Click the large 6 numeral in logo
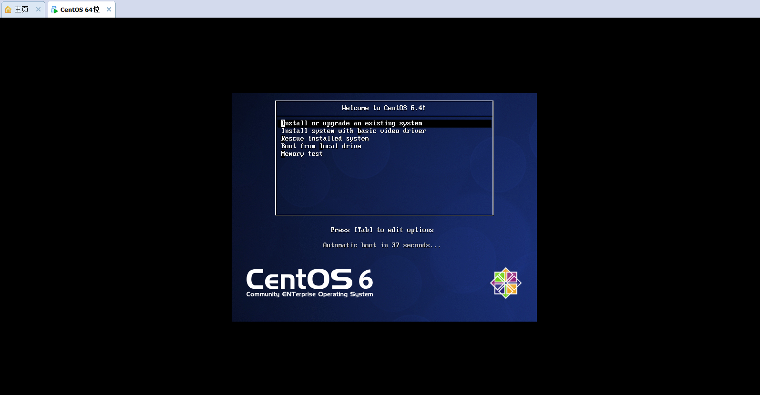This screenshot has height=395, width=760. (x=366, y=280)
